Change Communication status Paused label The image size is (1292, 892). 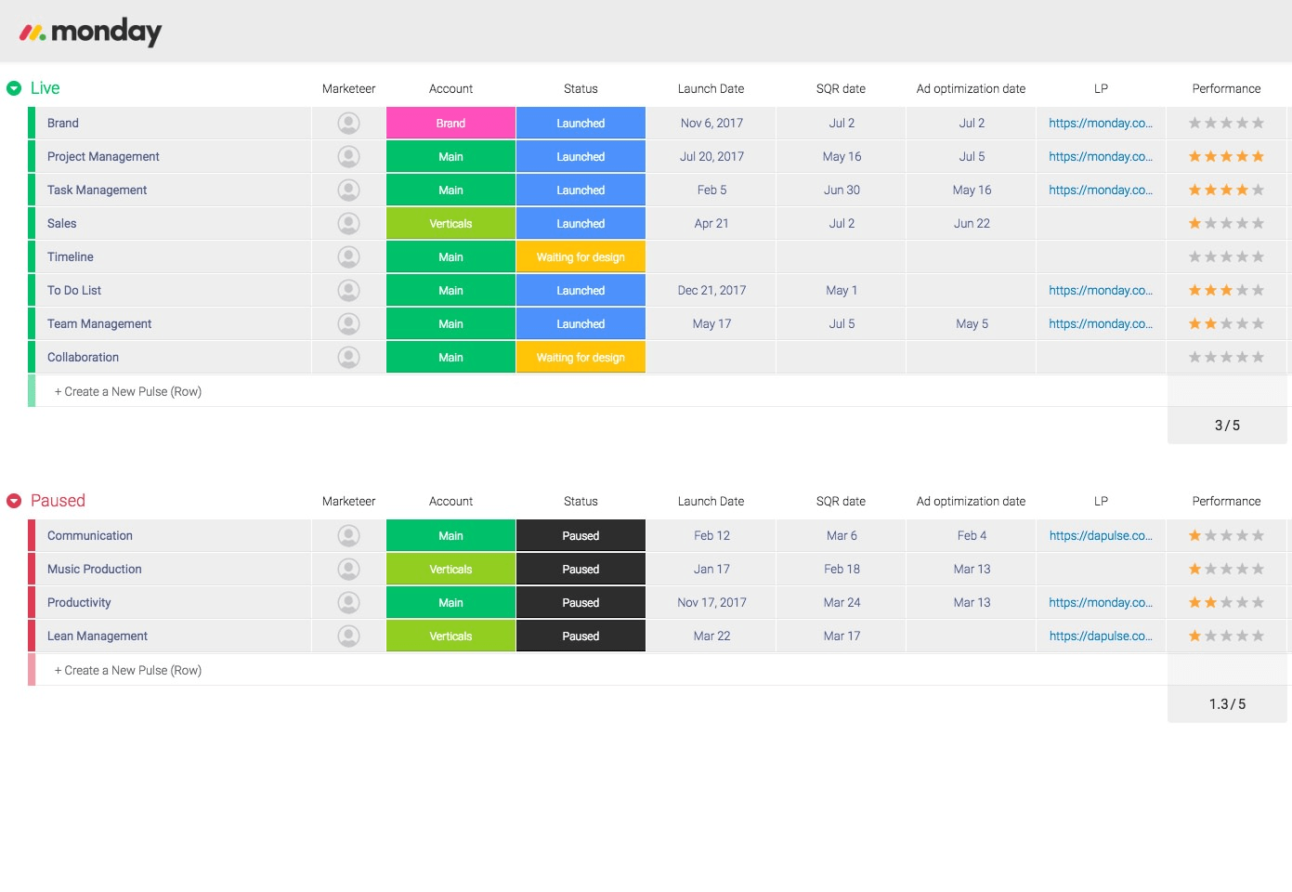tap(581, 535)
